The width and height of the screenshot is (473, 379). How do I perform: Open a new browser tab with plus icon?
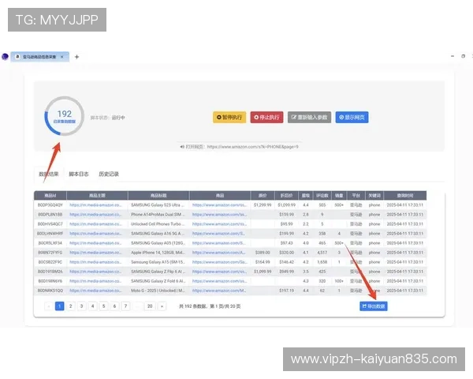[x=76, y=57]
